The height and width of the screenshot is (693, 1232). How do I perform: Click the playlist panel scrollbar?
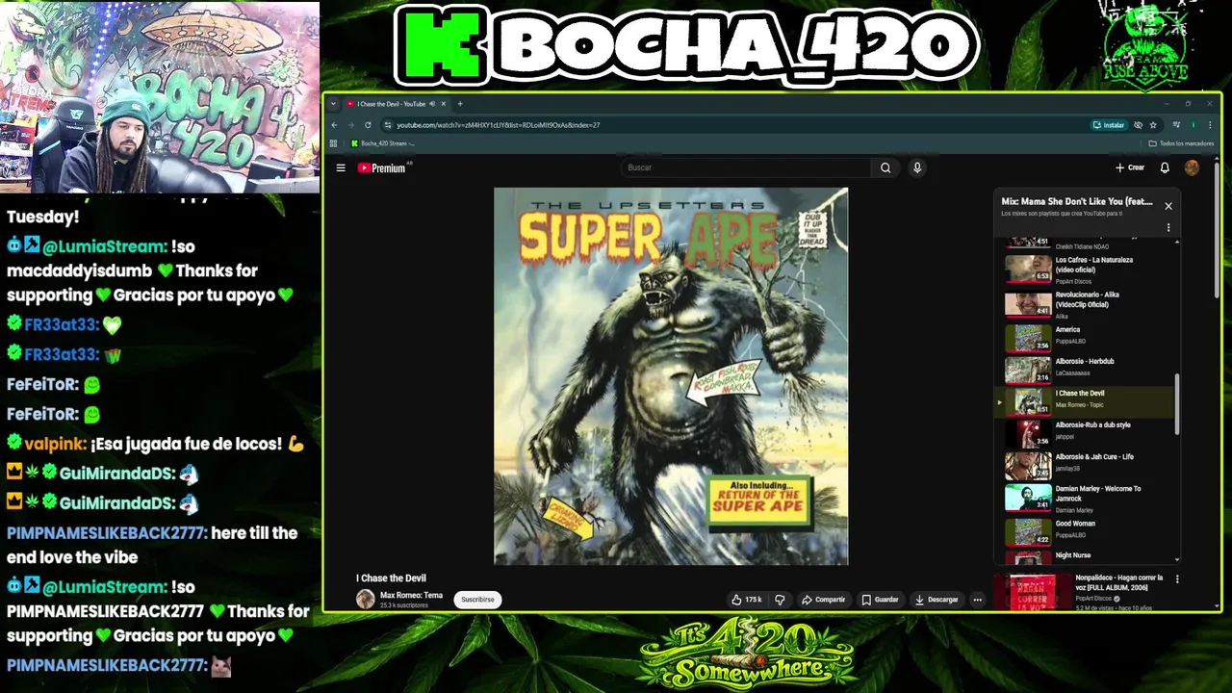1177,404
